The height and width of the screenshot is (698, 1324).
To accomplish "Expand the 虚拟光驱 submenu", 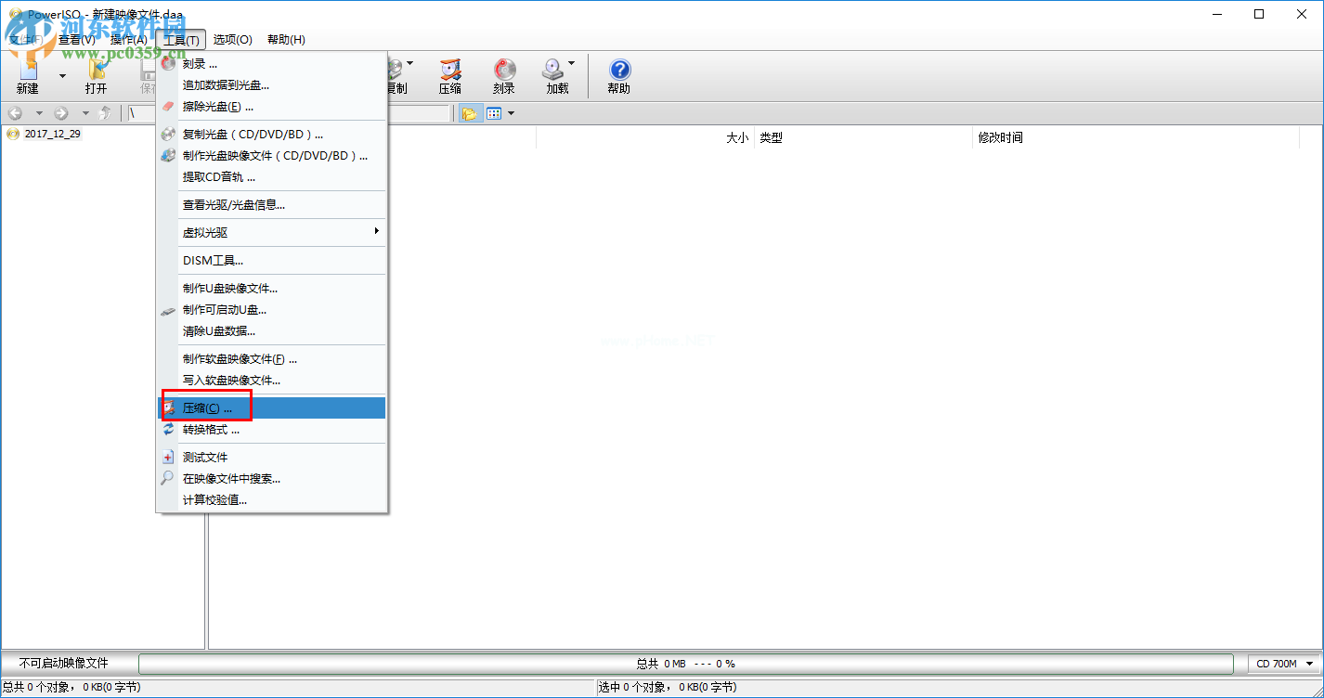I will tap(271, 233).
